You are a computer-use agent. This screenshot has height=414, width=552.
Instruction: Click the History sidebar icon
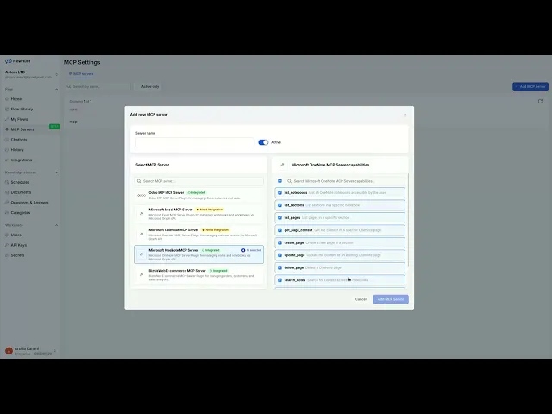(7, 150)
